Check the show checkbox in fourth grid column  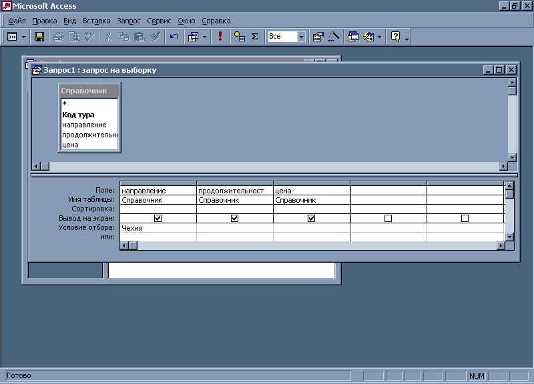pos(388,219)
